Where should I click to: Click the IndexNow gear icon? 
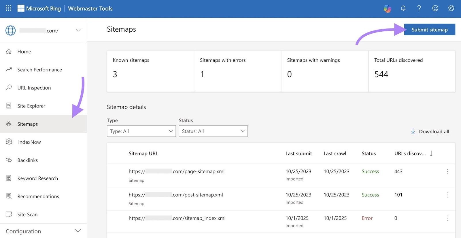tap(9, 142)
